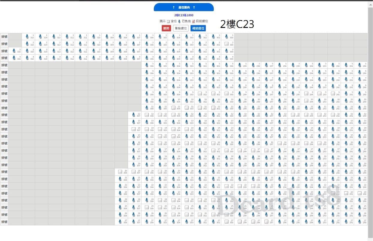
Task: Select empty seat row 17 number 299
Action: tap(240, 150)
